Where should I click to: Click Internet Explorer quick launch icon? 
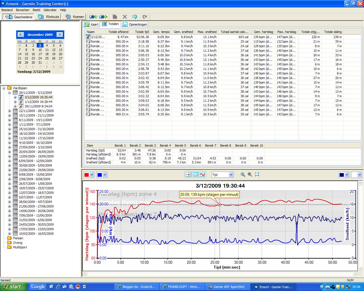pos(58,287)
